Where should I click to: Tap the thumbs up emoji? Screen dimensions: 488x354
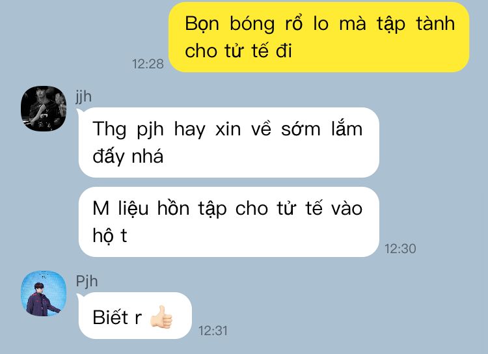(x=161, y=317)
